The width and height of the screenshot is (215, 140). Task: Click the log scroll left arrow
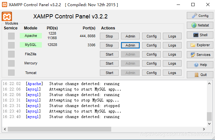tap(5, 129)
